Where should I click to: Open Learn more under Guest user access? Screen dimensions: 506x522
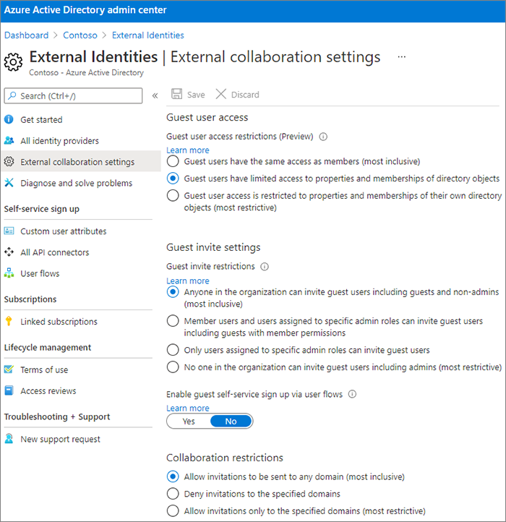tap(188, 150)
